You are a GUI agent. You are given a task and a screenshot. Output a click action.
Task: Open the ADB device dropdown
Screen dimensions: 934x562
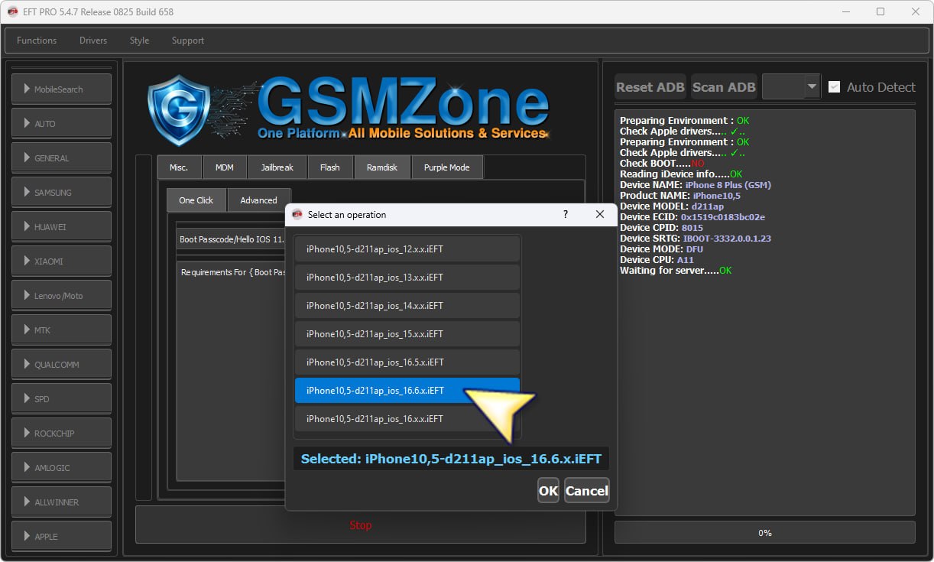(x=791, y=87)
